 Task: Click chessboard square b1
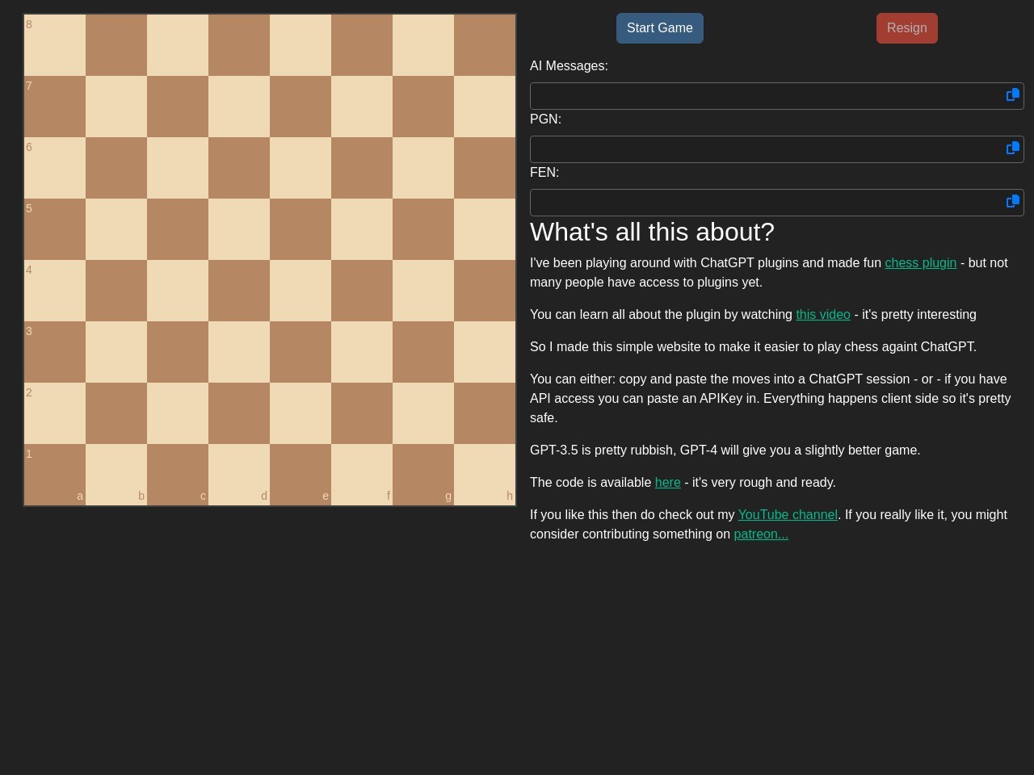point(116,475)
